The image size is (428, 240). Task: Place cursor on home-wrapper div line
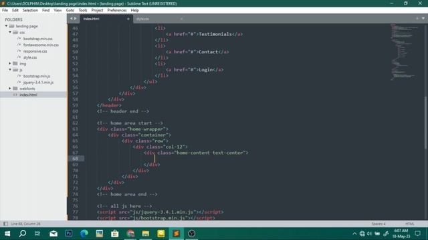click(x=132, y=129)
